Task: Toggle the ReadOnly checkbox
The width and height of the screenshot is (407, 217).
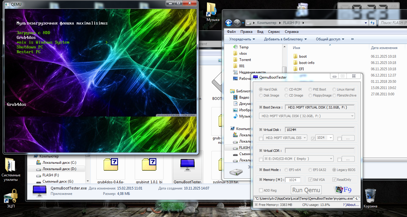Action: click(334, 180)
